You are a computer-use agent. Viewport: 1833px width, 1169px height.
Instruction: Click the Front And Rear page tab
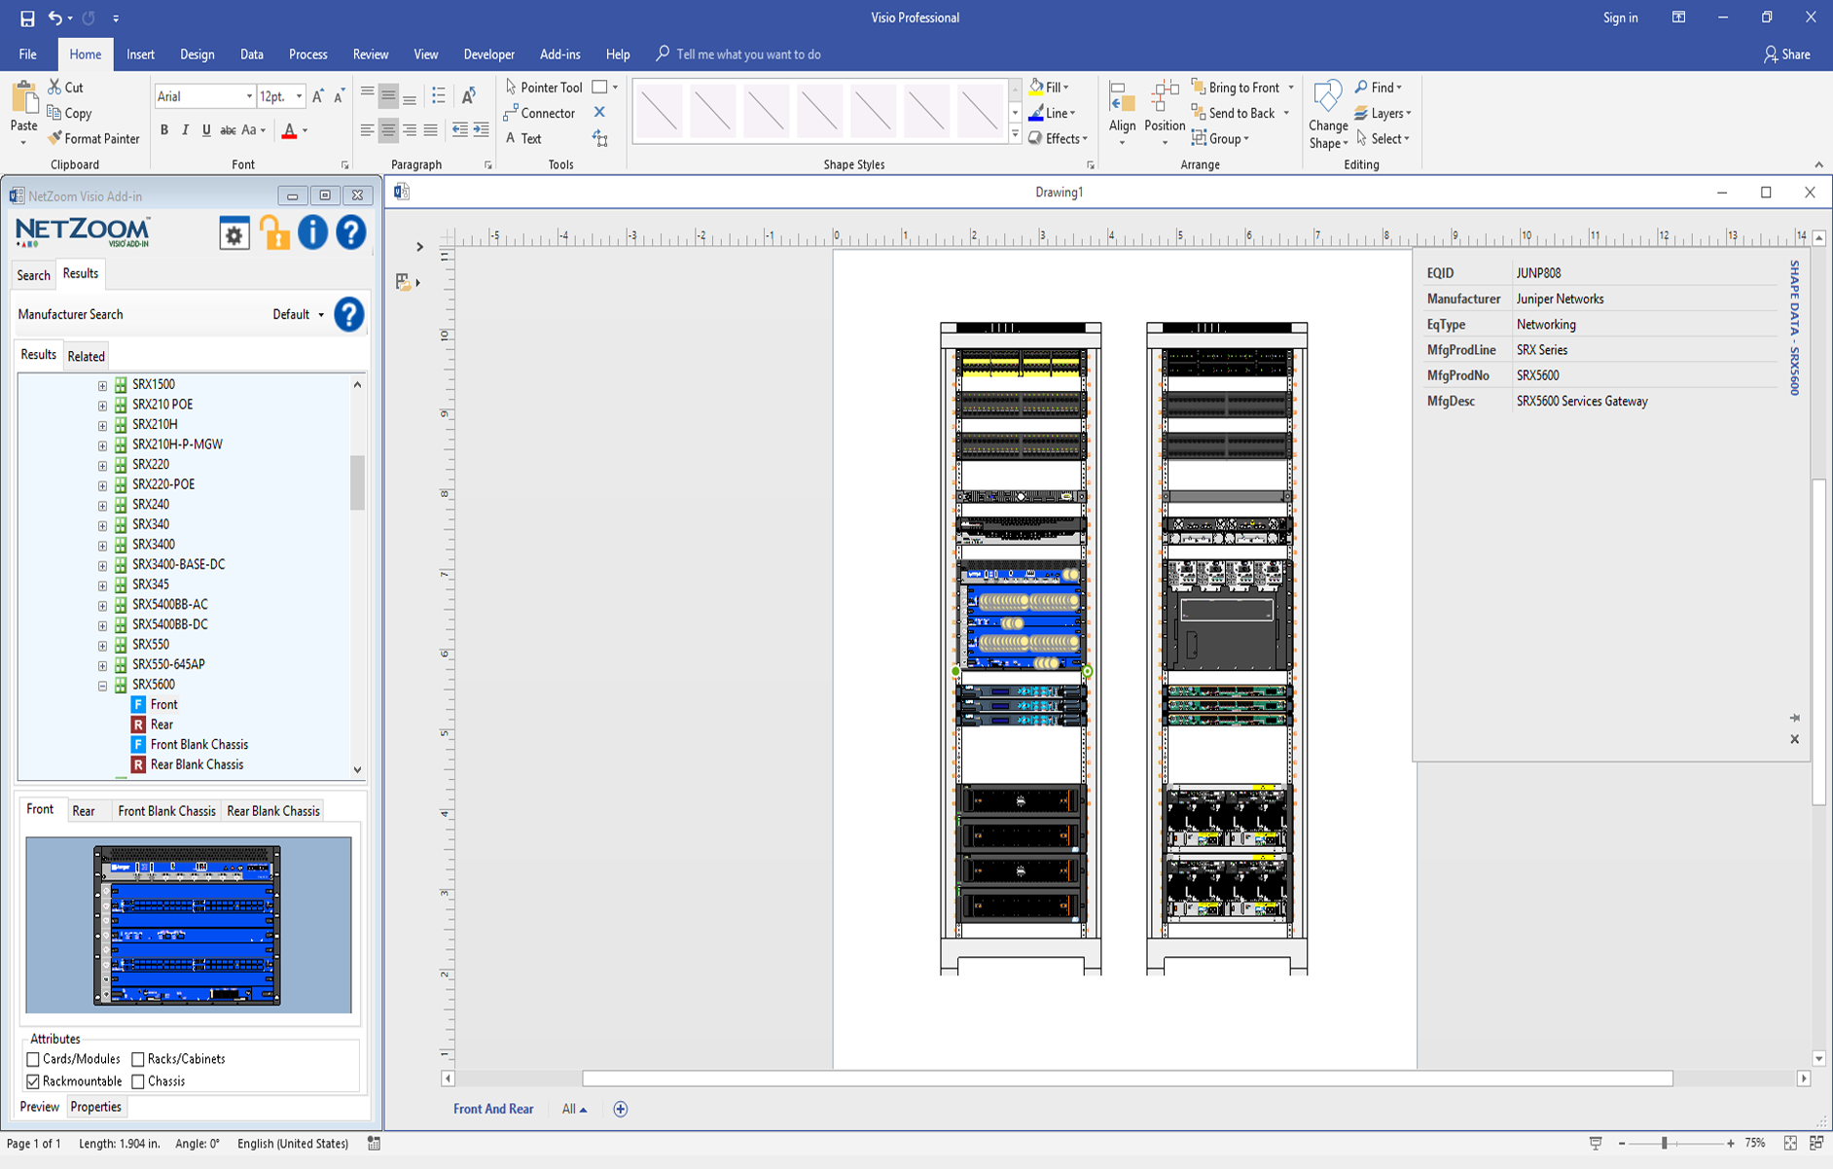pos(493,1109)
